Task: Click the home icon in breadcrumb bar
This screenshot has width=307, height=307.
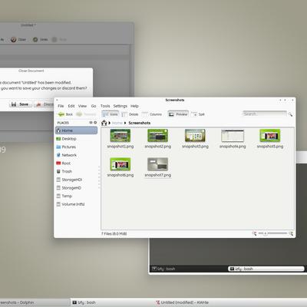Action: (x=104, y=123)
